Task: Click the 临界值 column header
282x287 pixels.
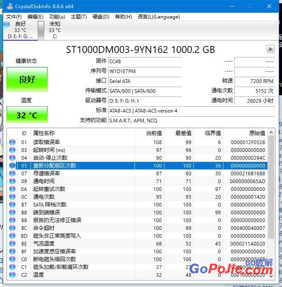Action: click(x=209, y=133)
